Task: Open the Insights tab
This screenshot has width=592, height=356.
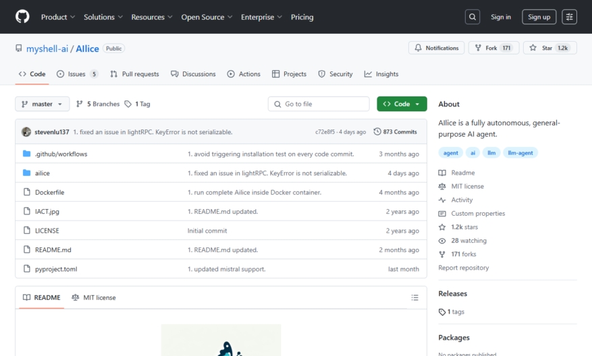Action: (x=381, y=74)
